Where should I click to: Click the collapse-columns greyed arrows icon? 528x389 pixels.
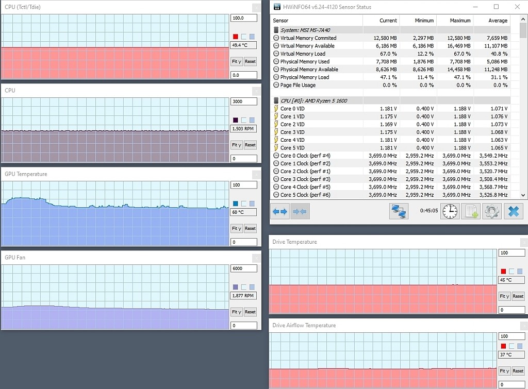coord(300,211)
